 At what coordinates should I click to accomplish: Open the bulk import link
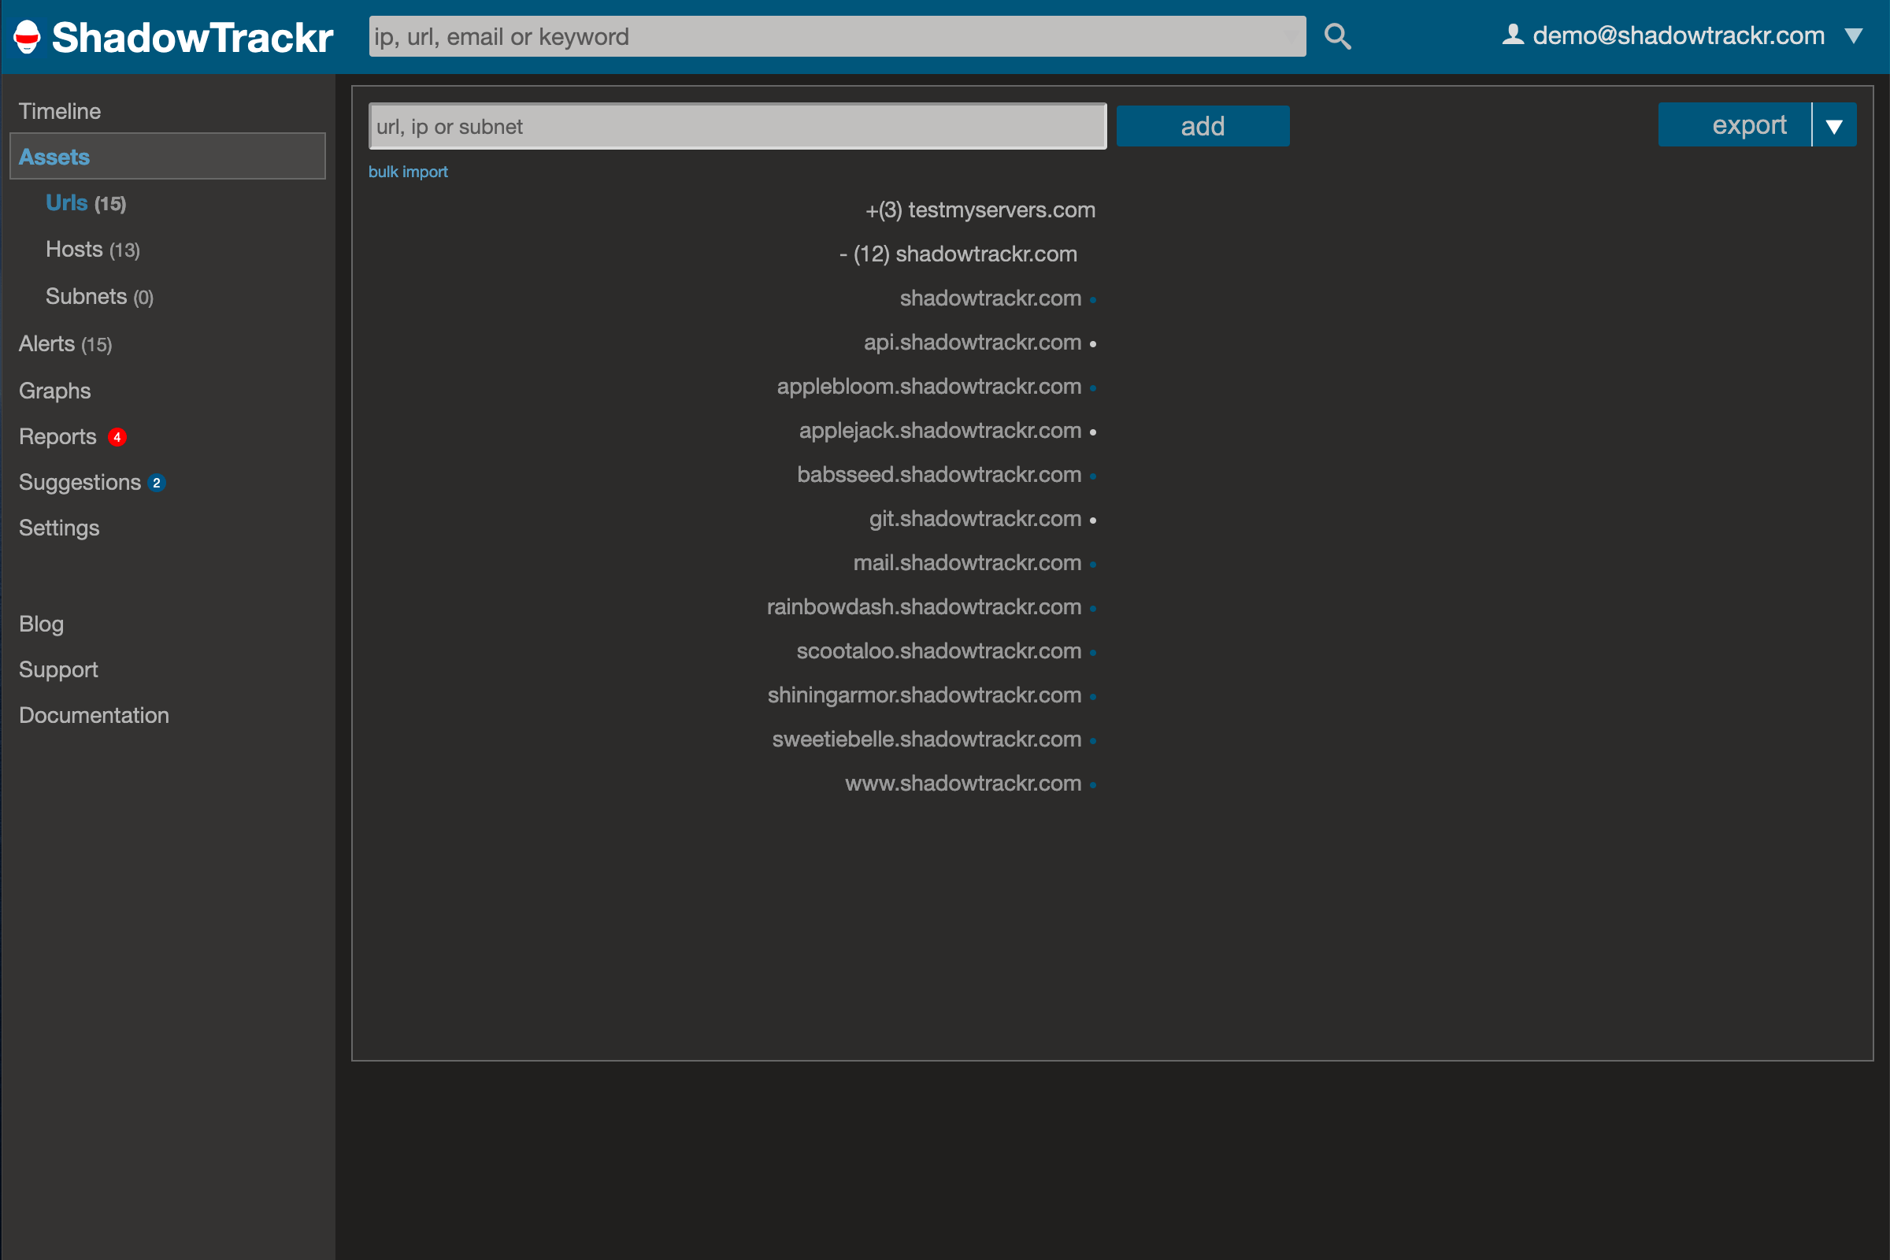click(408, 171)
